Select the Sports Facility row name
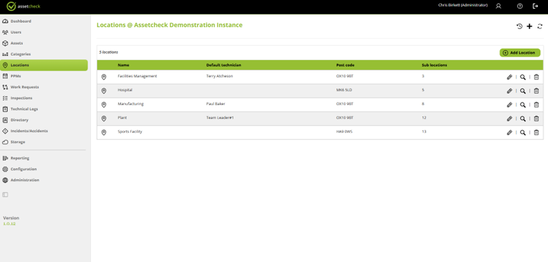The height and width of the screenshot is (262, 548). pos(130,132)
